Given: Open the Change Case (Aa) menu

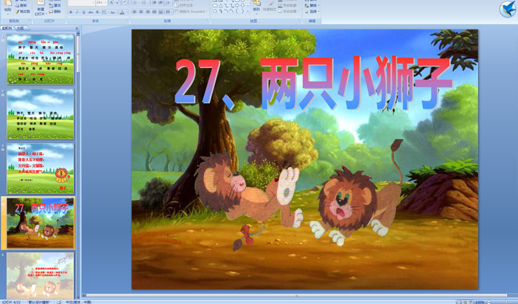Looking at the screenshot, I should [112, 12].
